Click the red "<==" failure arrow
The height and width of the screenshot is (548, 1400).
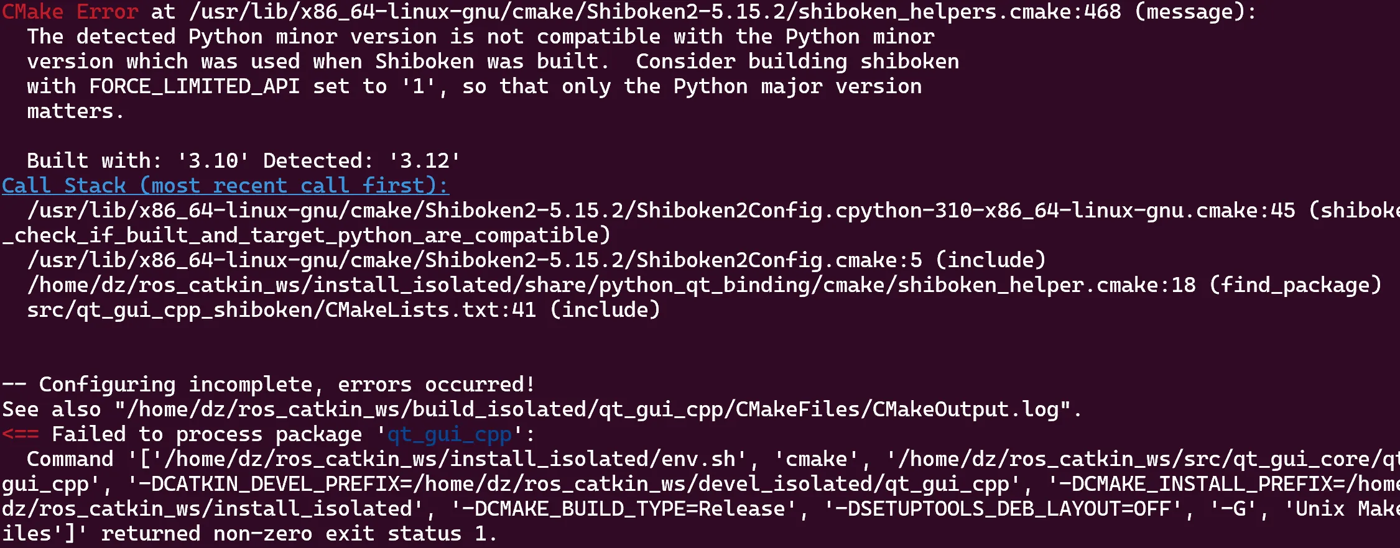click(20, 434)
